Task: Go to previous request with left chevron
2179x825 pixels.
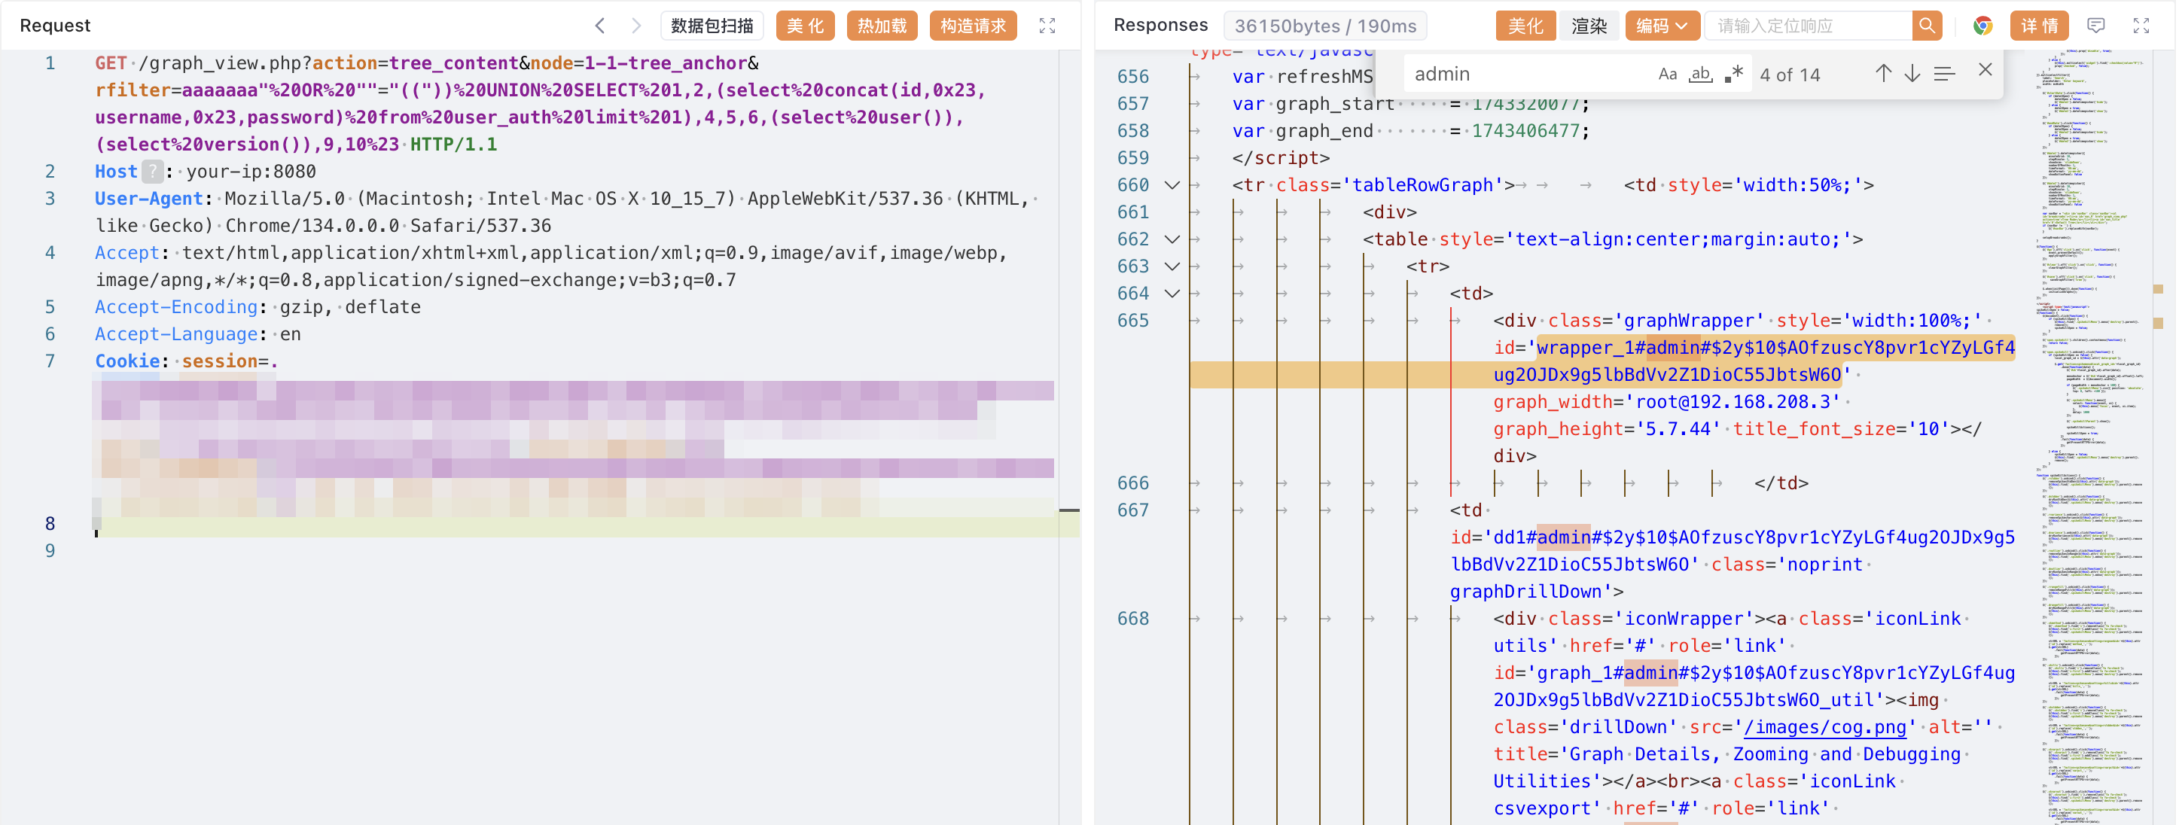Action: click(600, 26)
